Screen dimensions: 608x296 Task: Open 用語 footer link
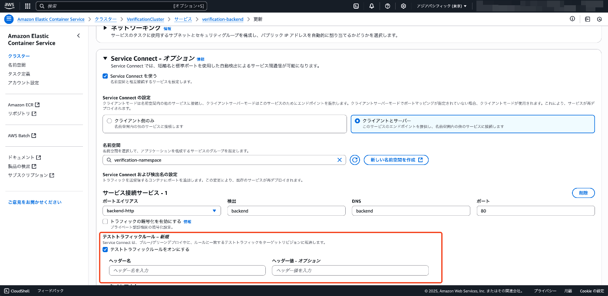pyautogui.click(x=568, y=291)
